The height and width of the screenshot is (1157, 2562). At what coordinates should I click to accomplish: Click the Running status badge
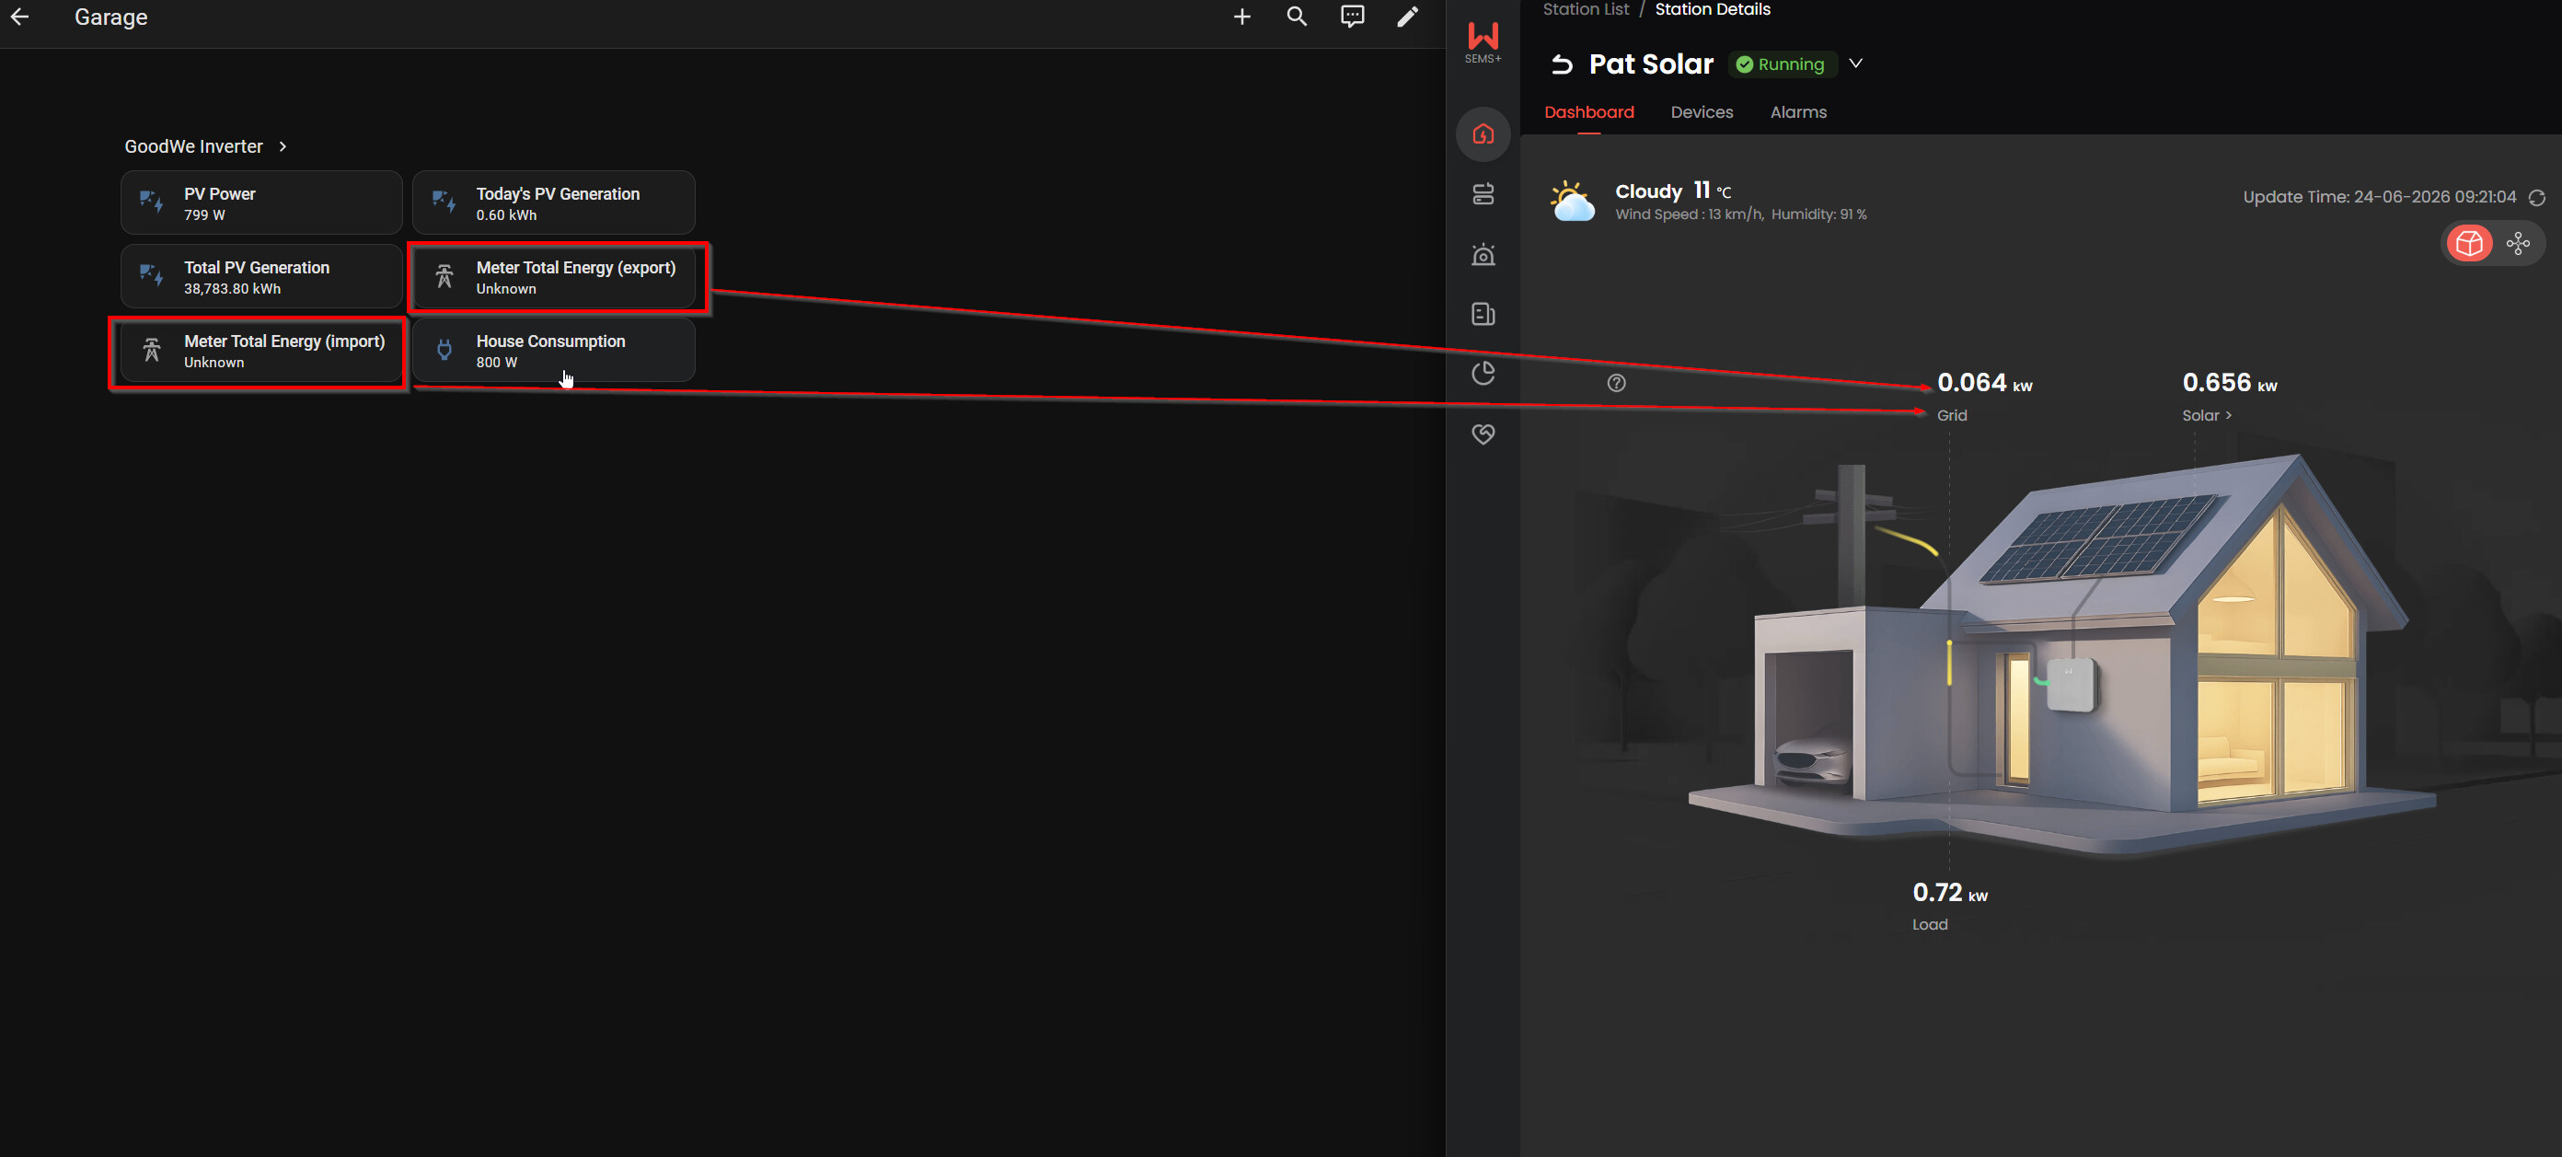pyautogui.click(x=1782, y=64)
